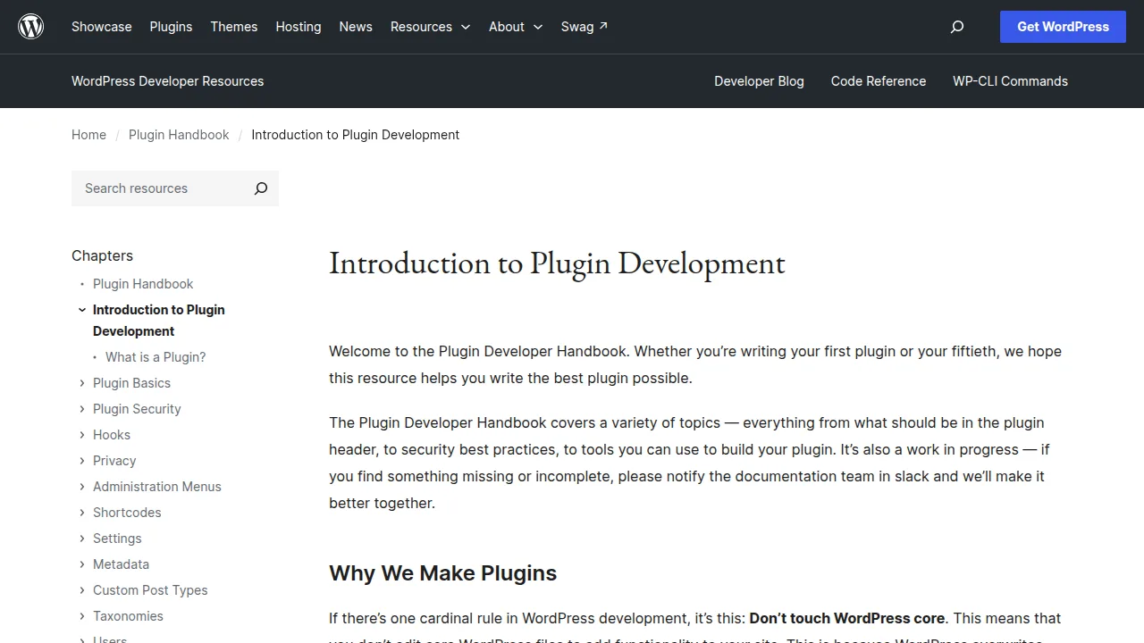This screenshot has width=1144, height=643.
Task: Open News in top navigation
Action: (x=356, y=27)
